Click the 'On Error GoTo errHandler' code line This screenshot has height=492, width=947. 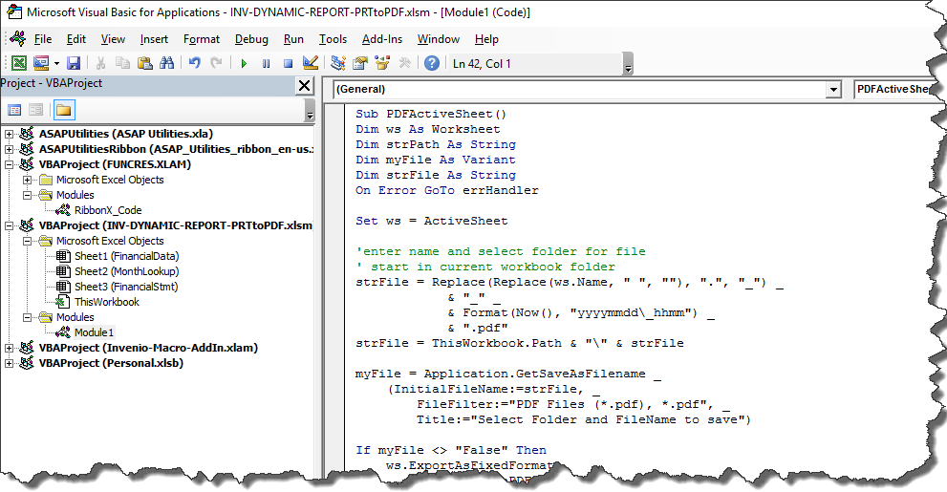pos(447,190)
